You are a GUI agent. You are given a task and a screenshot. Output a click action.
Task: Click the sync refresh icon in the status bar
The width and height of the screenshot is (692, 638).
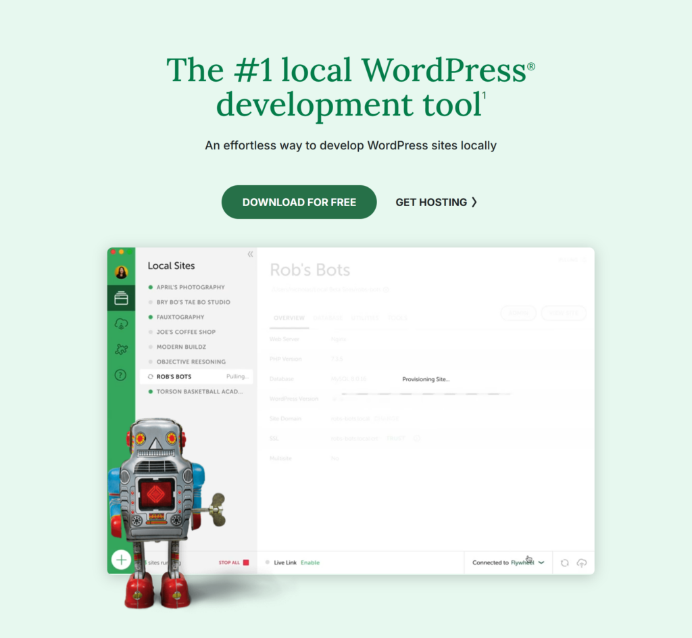pyautogui.click(x=564, y=563)
